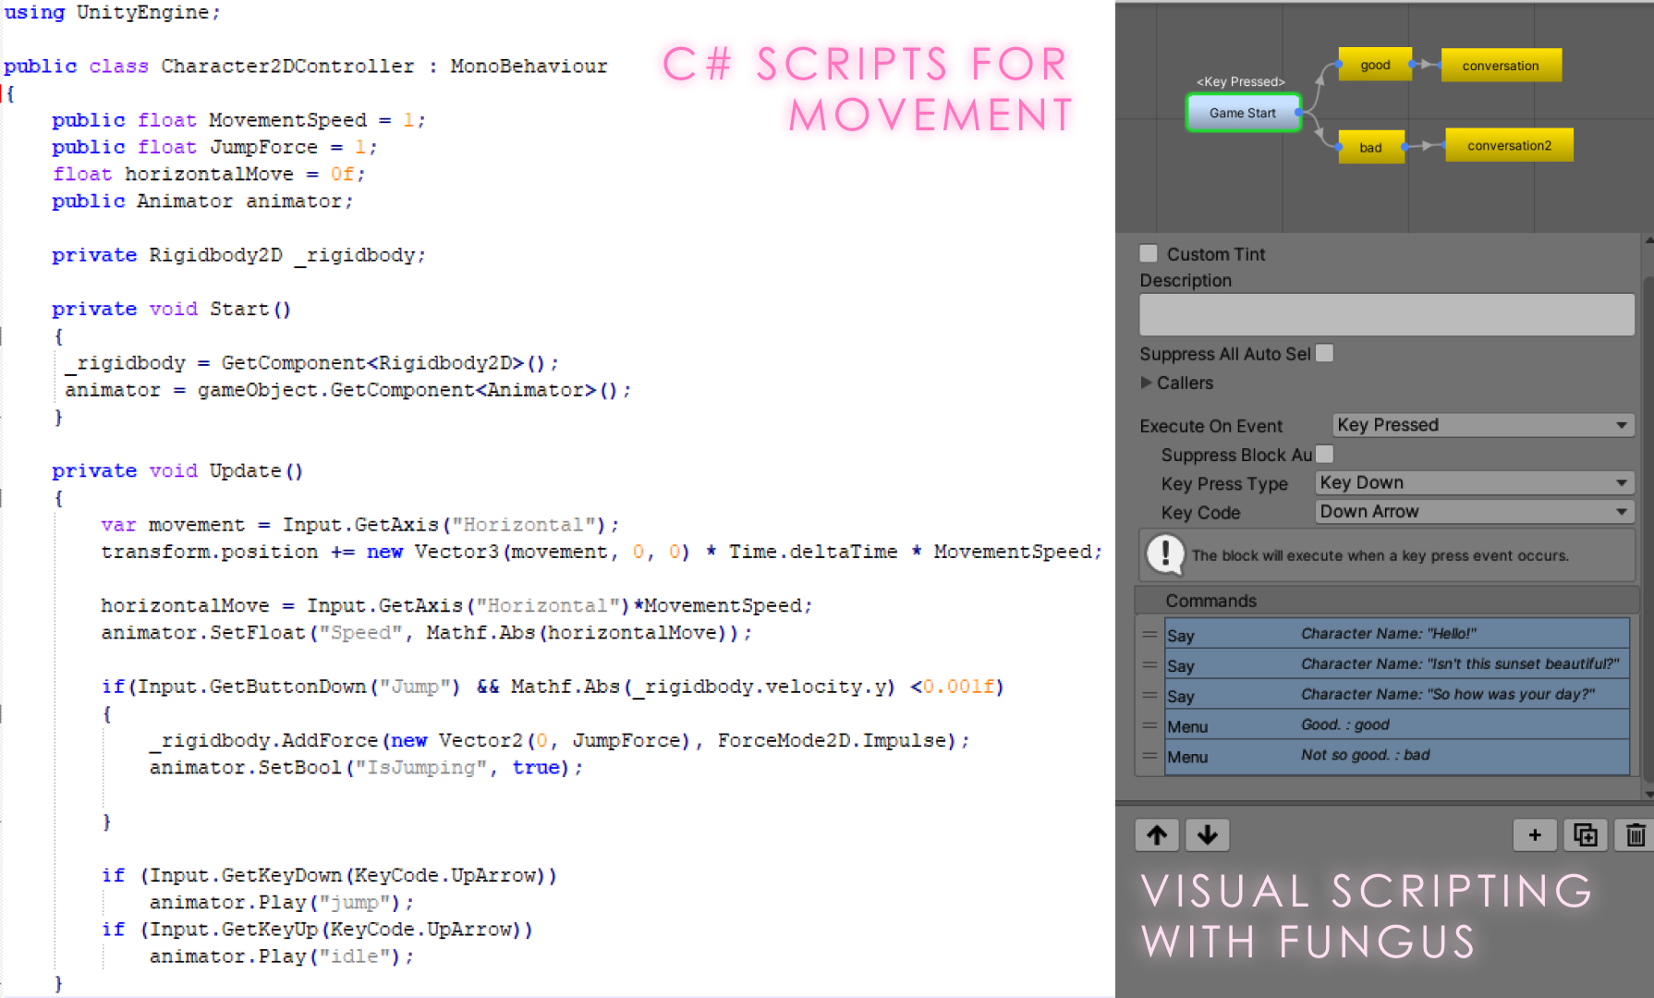This screenshot has width=1654, height=998.
Task: Grab reorder handle of "So how was your day?" command
Action: point(1149,695)
